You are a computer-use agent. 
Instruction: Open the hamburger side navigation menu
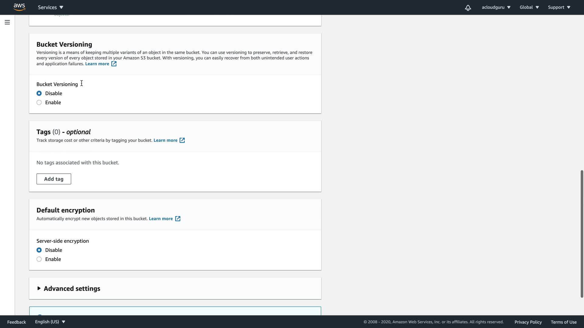[x=7, y=22]
